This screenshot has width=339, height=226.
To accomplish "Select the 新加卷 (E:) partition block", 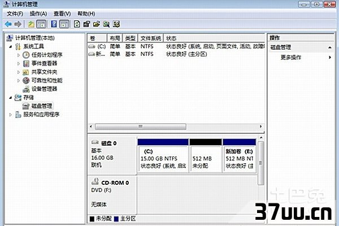I will click(x=240, y=156).
